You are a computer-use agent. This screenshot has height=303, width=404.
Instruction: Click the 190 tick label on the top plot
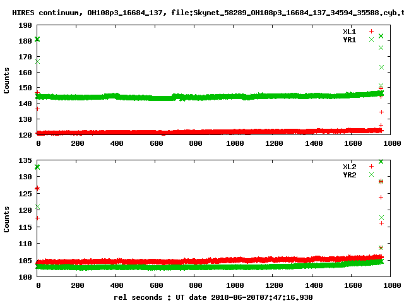pyautogui.click(x=25, y=25)
